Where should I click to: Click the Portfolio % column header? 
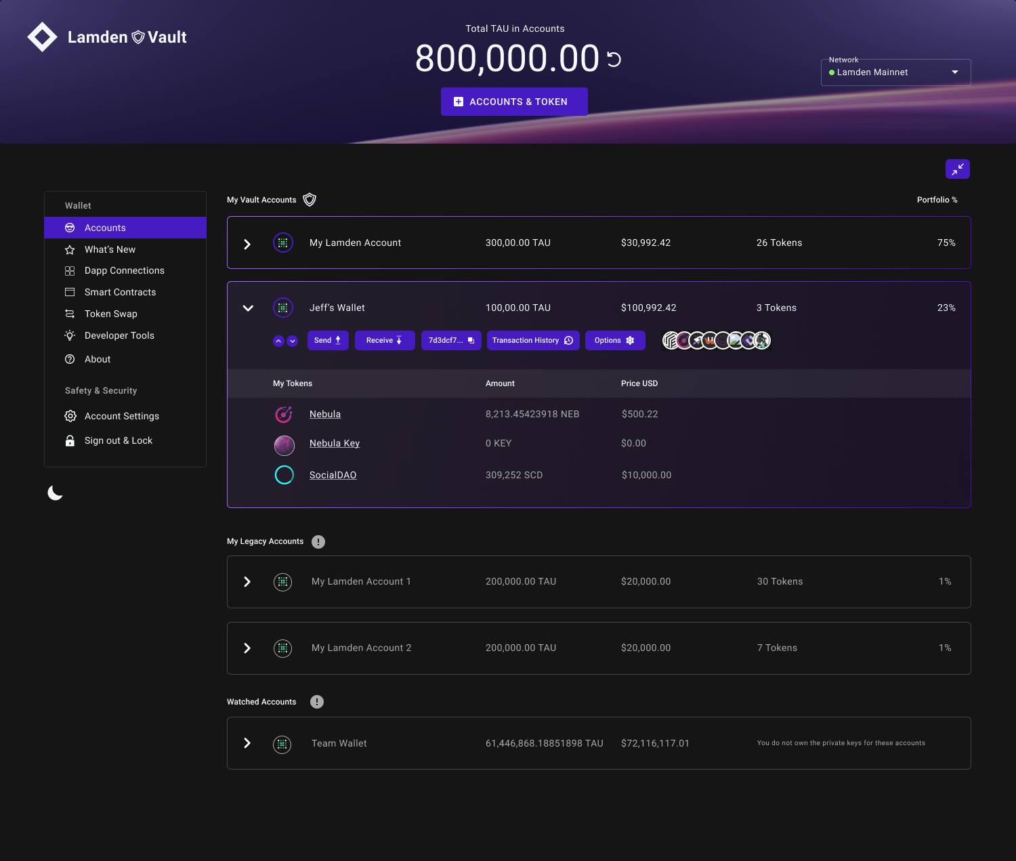click(x=937, y=200)
